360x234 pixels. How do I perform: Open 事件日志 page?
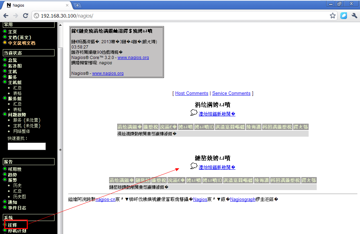[x=17, y=208]
